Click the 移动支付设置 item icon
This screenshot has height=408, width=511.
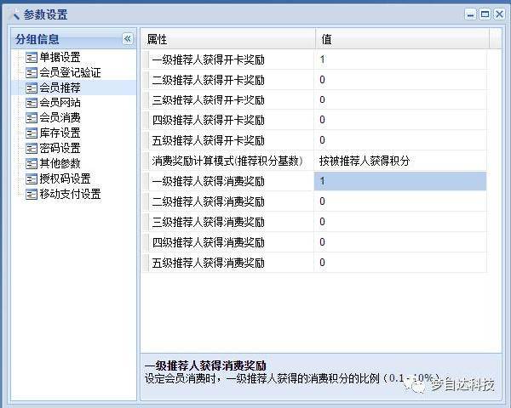[x=32, y=195]
